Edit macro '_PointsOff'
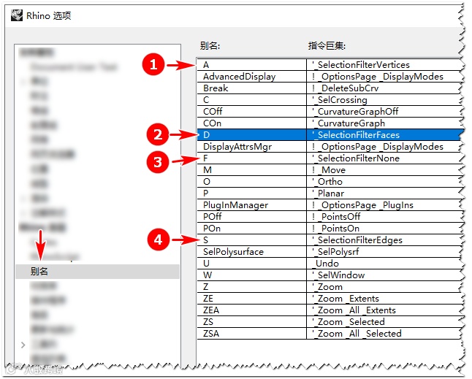Screen dimensions: 472x379 pyautogui.click(x=384, y=217)
